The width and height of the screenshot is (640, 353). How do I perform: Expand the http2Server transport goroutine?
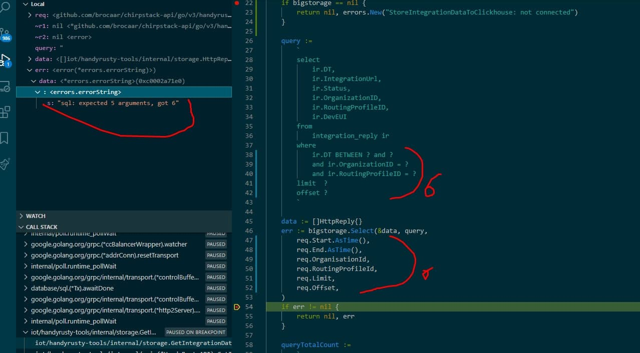pos(26,310)
